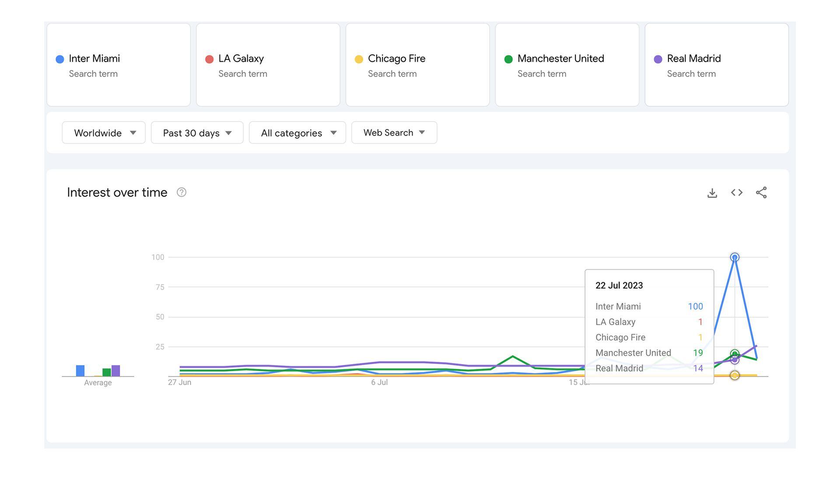Click the embed code icon

[x=736, y=193]
